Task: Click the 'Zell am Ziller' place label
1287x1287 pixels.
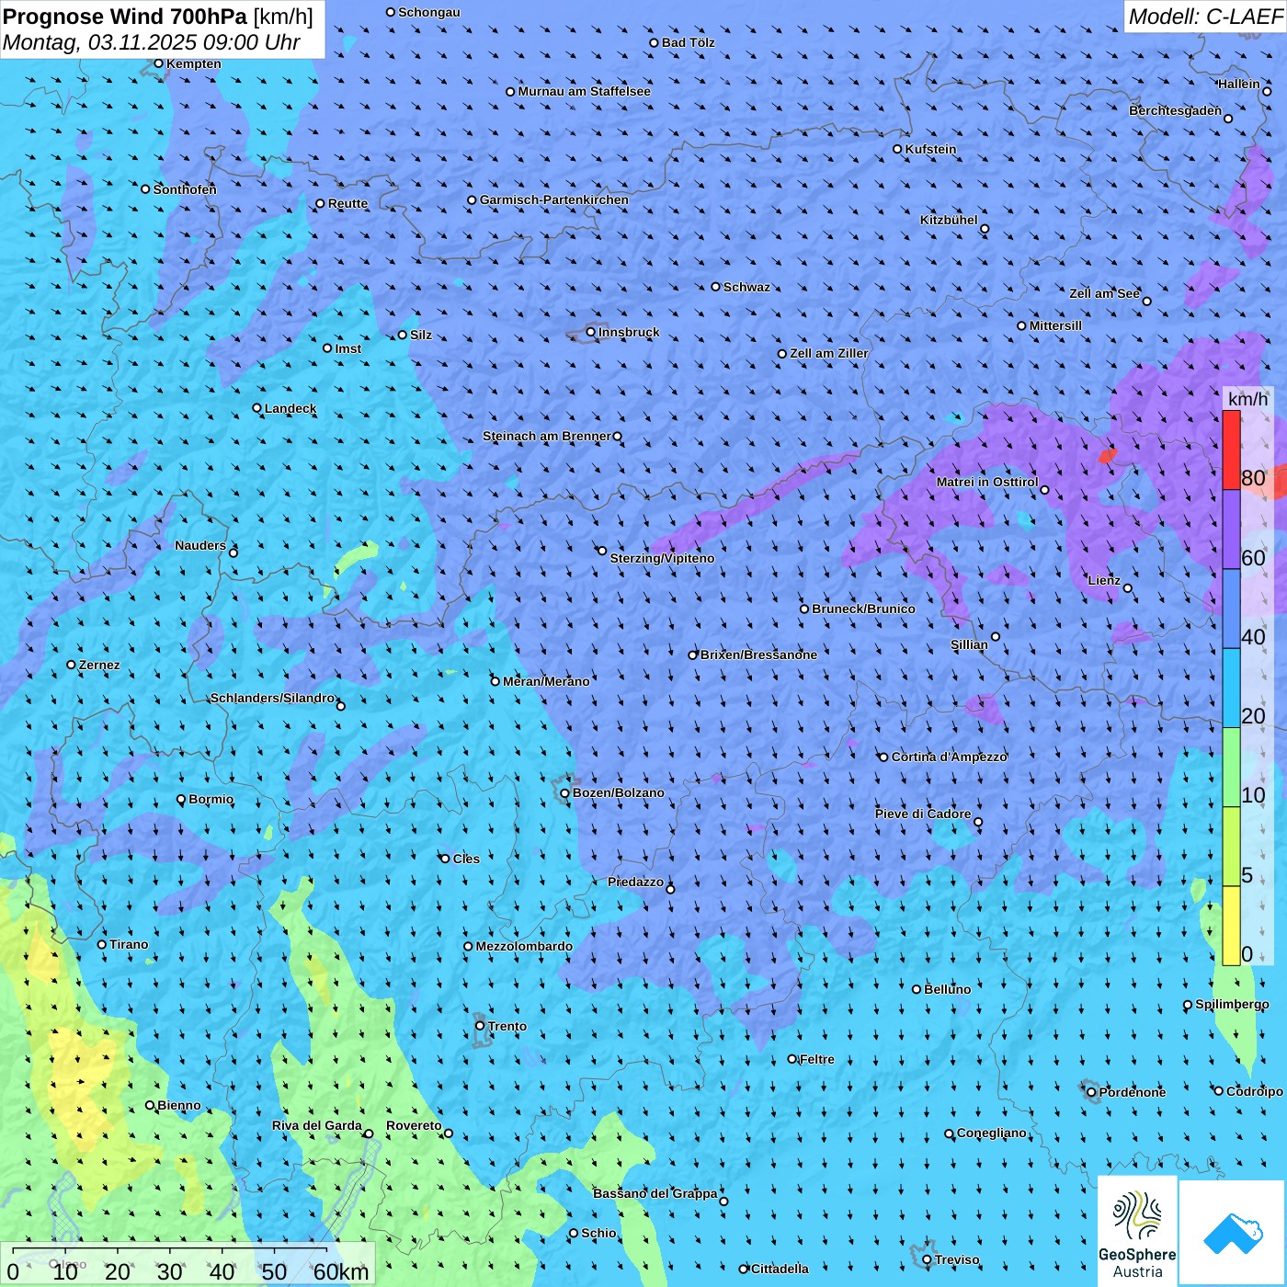Action: click(x=829, y=353)
